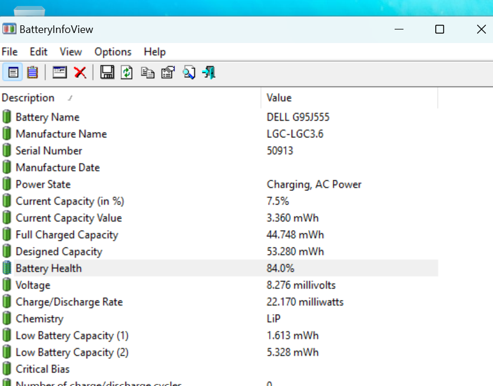Click the 5.328 mWh value
Screen dimensions: 493x386
coord(293,352)
